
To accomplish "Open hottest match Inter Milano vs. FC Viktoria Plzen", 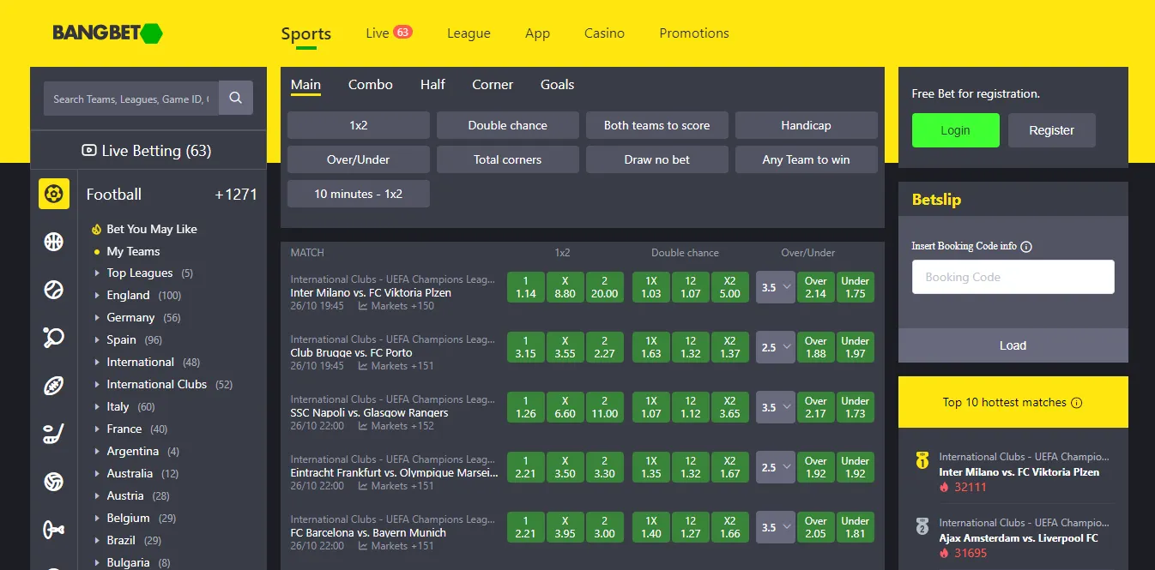I will tap(1019, 471).
